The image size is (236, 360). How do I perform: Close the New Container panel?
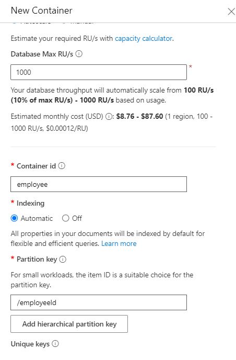click(231, 12)
